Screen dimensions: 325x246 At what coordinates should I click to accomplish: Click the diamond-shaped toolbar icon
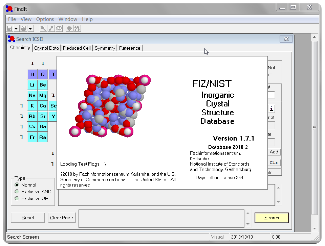(x=69, y=28)
